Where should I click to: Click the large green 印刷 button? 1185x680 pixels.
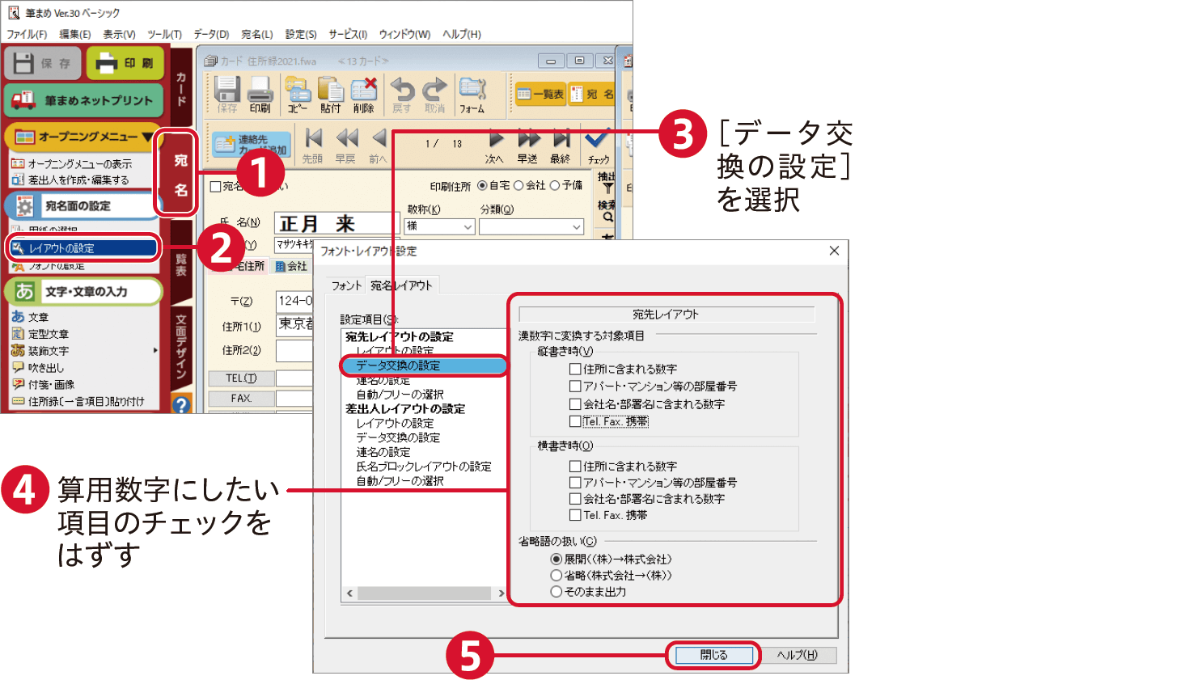coord(125,63)
